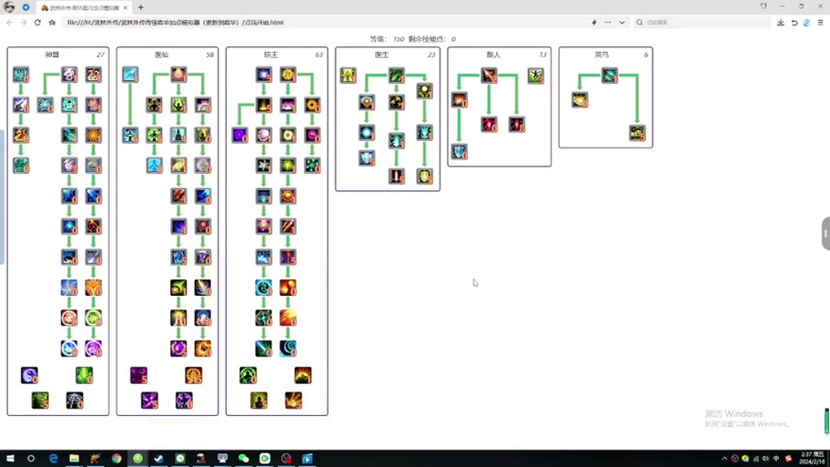
Task: Click the blue human figure skill in 医仙
Action: pos(154,165)
